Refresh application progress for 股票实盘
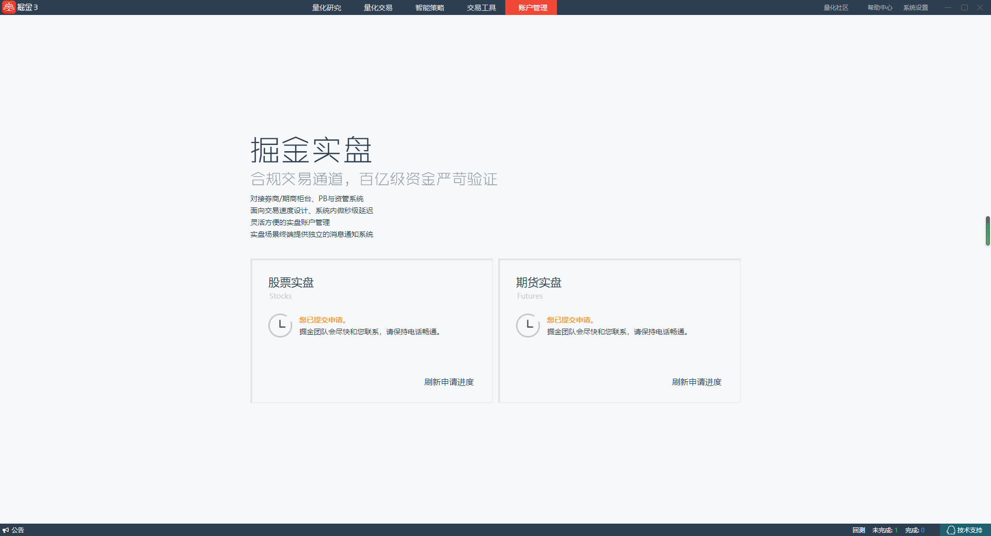Viewport: 991px width, 536px height. tap(449, 382)
